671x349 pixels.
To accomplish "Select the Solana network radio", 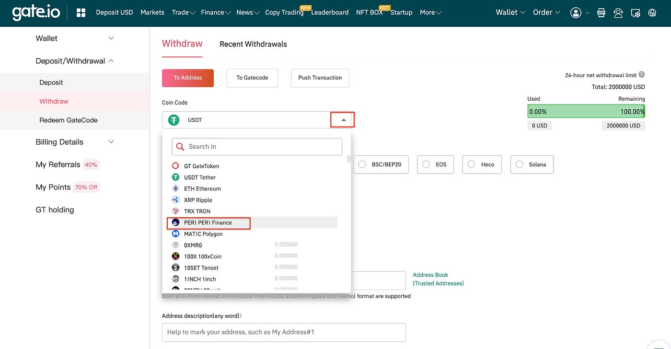I will coord(519,164).
